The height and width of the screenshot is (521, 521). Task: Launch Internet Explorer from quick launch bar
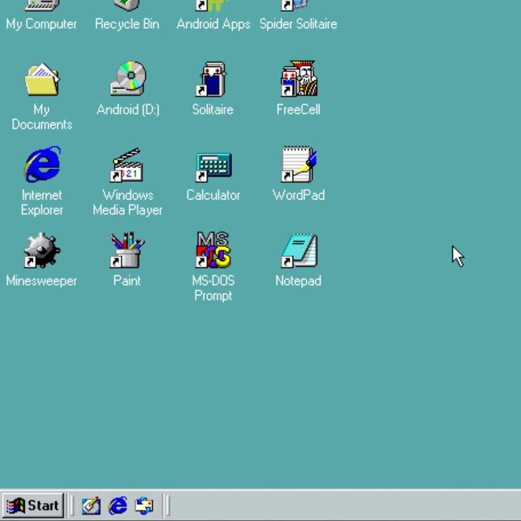coord(118,506)
